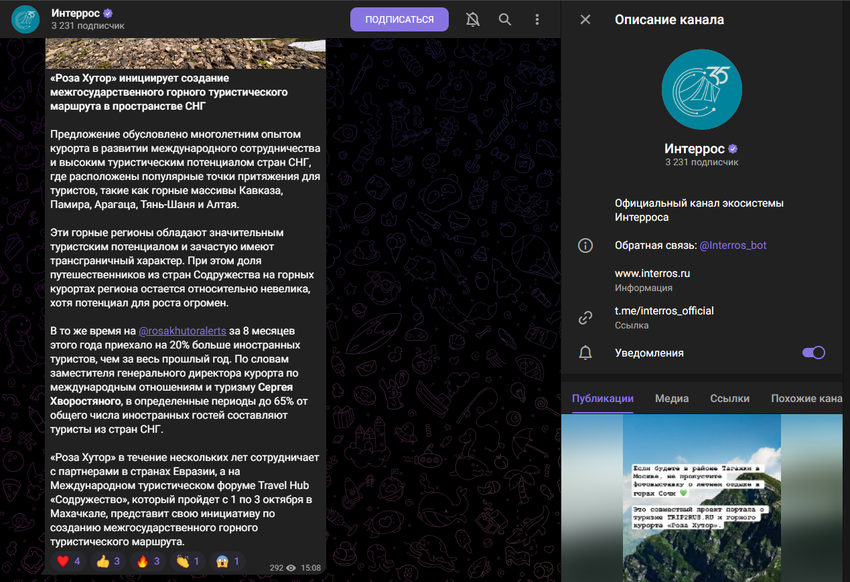The width and height of the screenshot is (850, 582).
Task: Open search with magnifier icon
Action: pyautogui.click(x=505, y=19)
